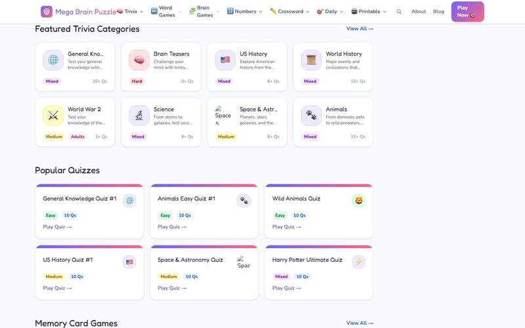The image size is (525, 328).
Task: Open the Printable menu label
Action: pos(369,11)
